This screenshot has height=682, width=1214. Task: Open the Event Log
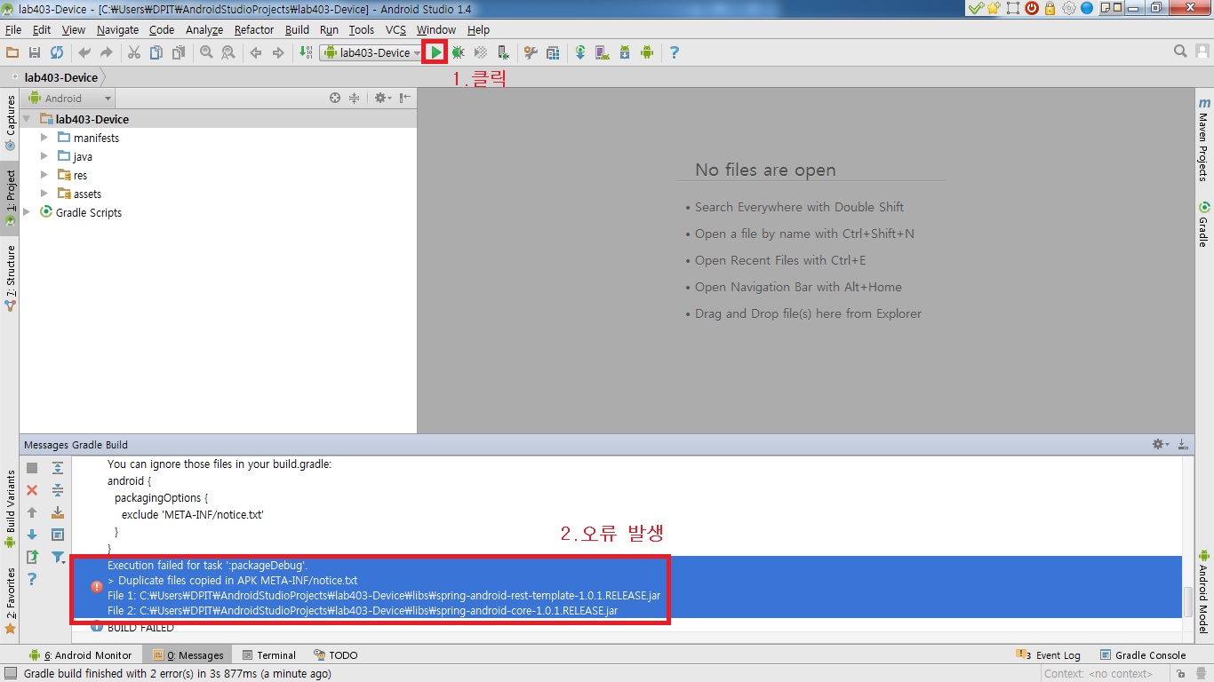(1050, 655)
